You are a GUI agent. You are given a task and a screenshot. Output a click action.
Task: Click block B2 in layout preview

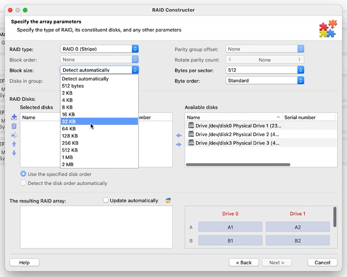(298, 241)
